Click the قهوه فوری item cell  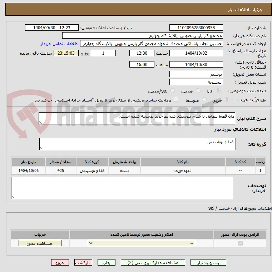coord(183,170)
